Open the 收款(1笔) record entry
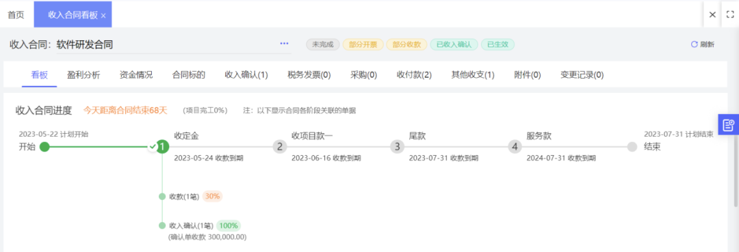The height and width of the screenshot is (252, 739). 184,197
